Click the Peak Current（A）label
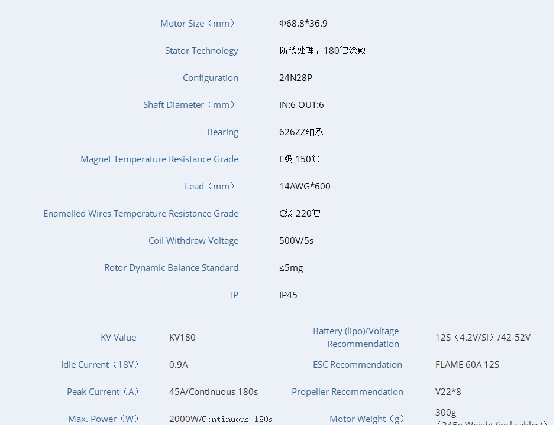Image resolution: width=556 pixels, height=425 pixels. pos(103,392)
